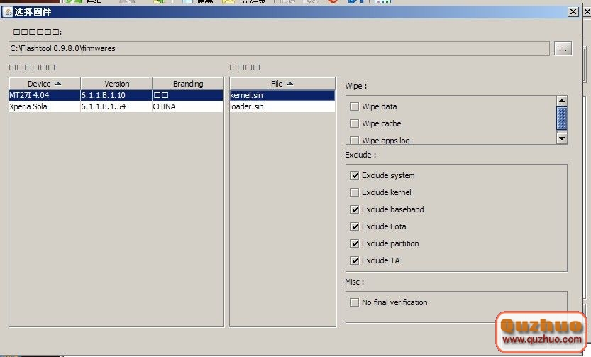
Task: Check the Exclude kernel option
Action: tap(355, 192)
